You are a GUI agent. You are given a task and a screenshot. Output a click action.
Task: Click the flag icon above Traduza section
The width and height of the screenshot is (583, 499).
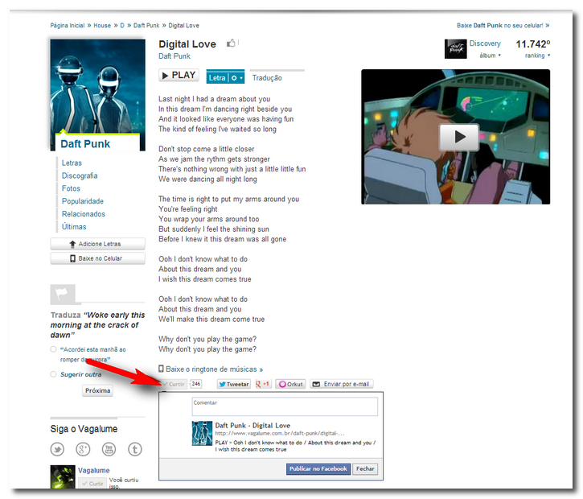(63, 294)
